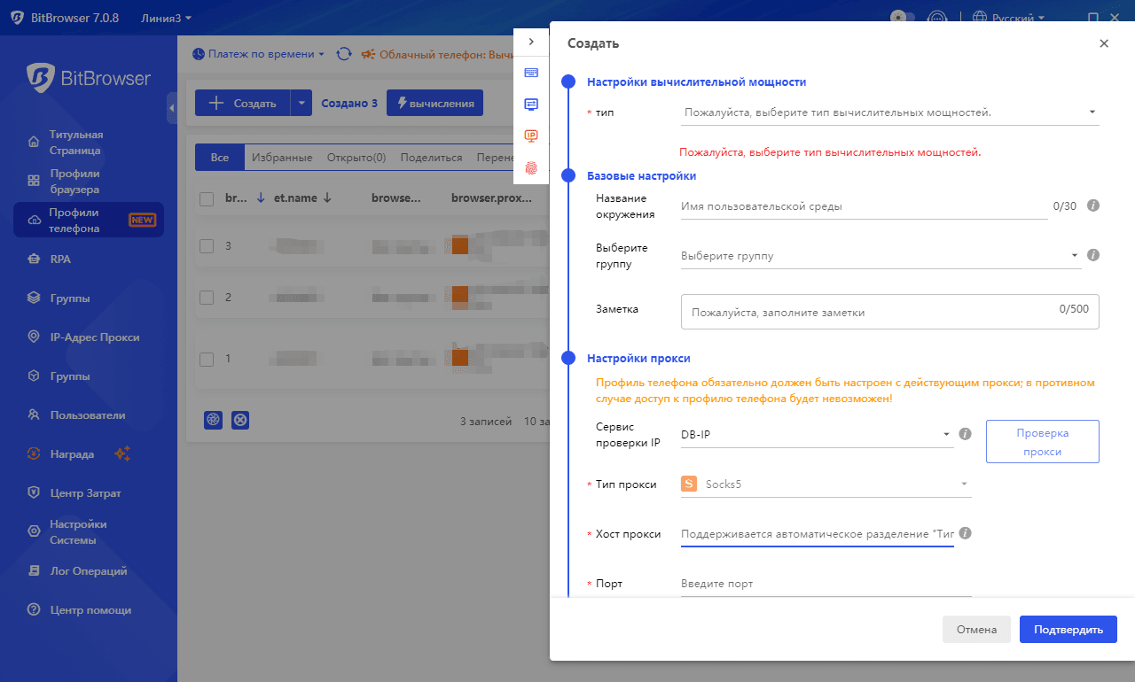Collapse the side strip with chevron arrow
Image resolution: width=1135 pixels, height=682 pixels.
tap(531, 42)
